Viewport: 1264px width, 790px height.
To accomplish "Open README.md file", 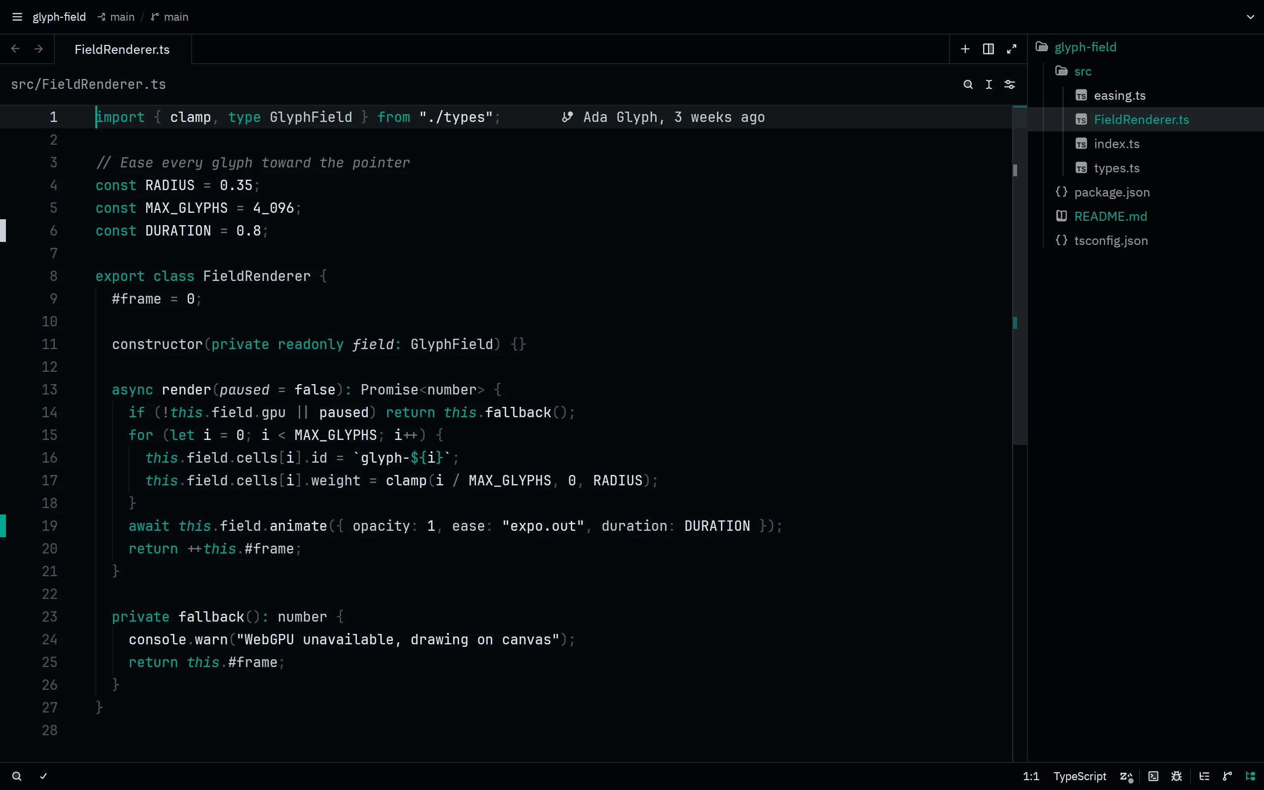I will (x=1145, y=216).
